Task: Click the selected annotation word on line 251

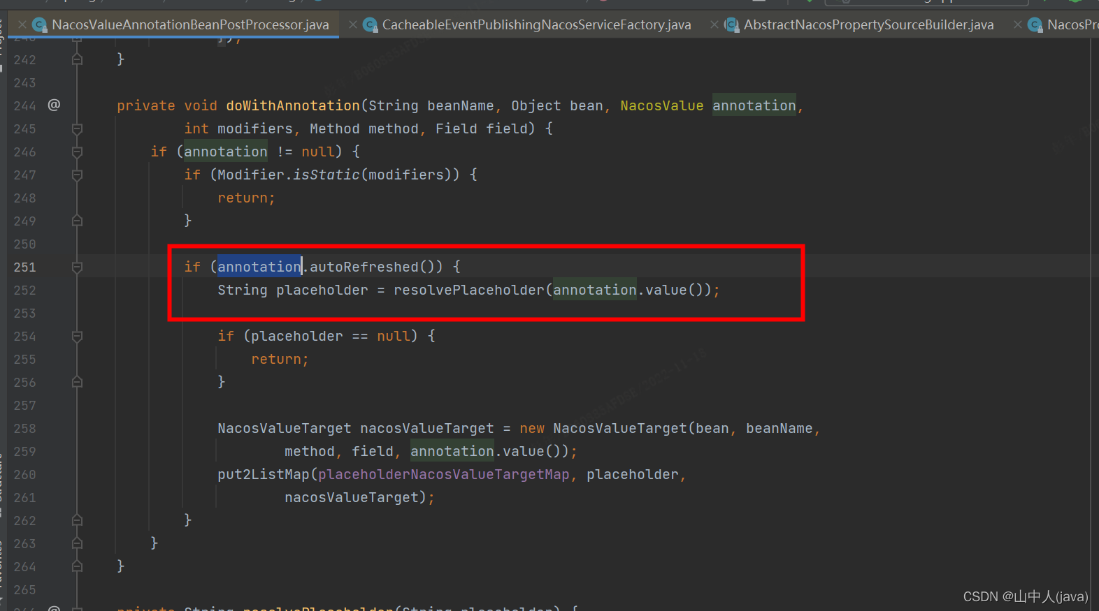Action: [259, 267]
